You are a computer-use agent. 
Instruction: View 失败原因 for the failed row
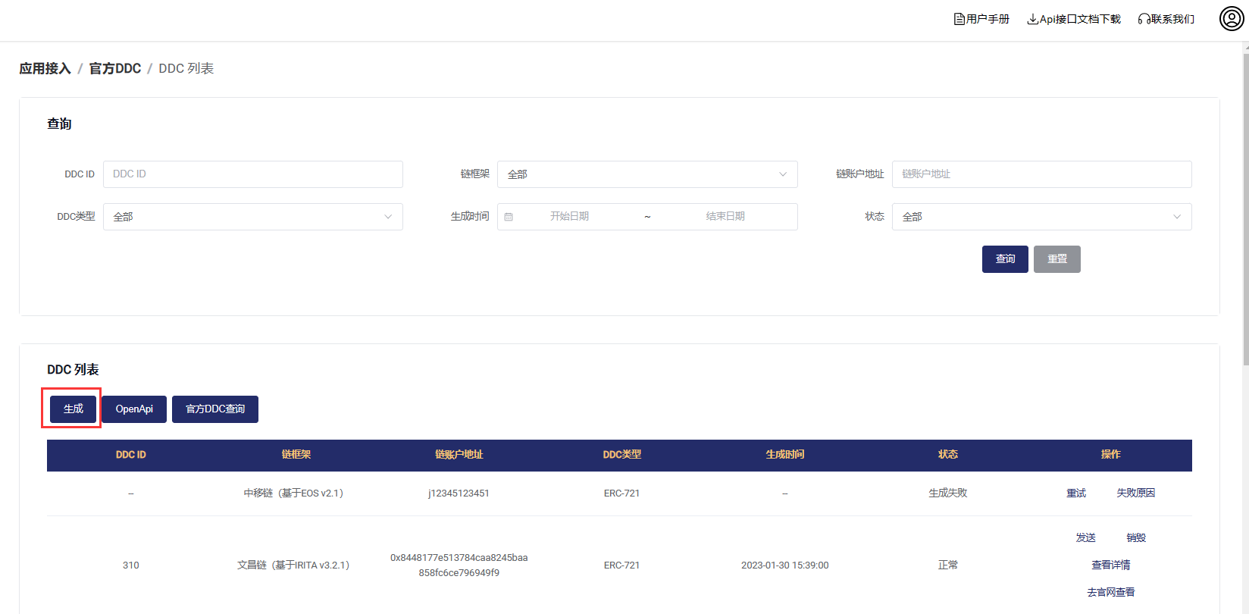1135,493
